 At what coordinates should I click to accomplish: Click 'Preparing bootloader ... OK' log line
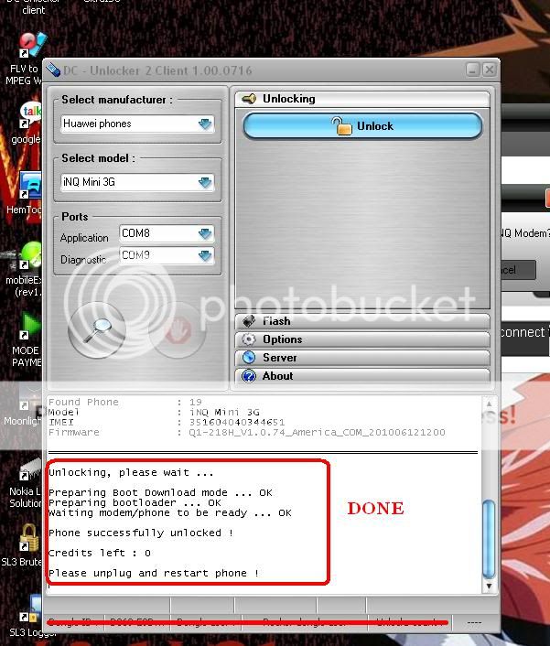[x=135, y=503]
